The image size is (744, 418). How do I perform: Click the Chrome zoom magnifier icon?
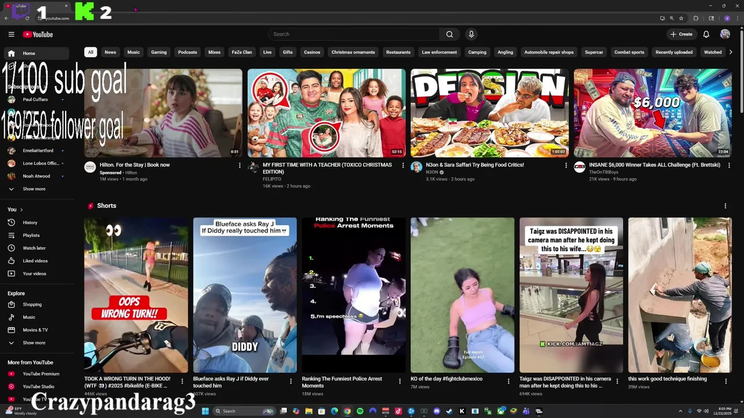[x=672, y=18]
